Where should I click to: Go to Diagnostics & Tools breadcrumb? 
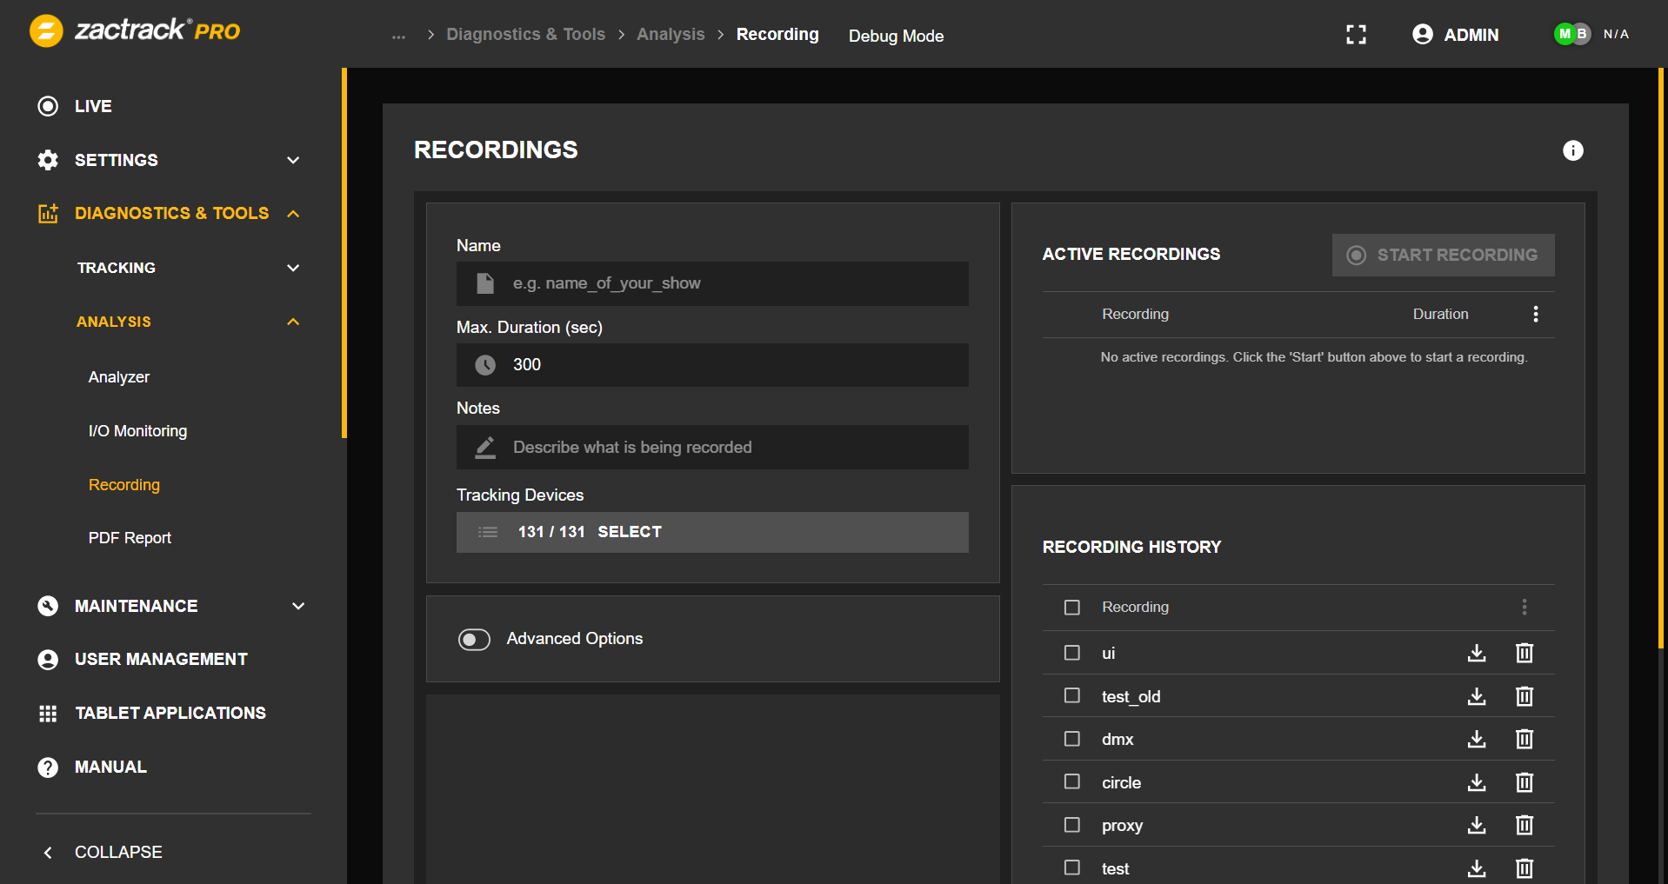point(525,35)
